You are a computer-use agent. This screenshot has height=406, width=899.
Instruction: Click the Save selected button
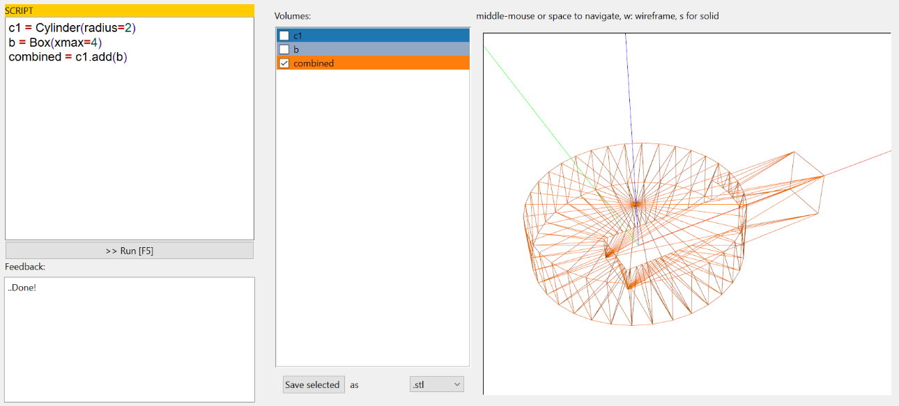[x=313, y=384]
